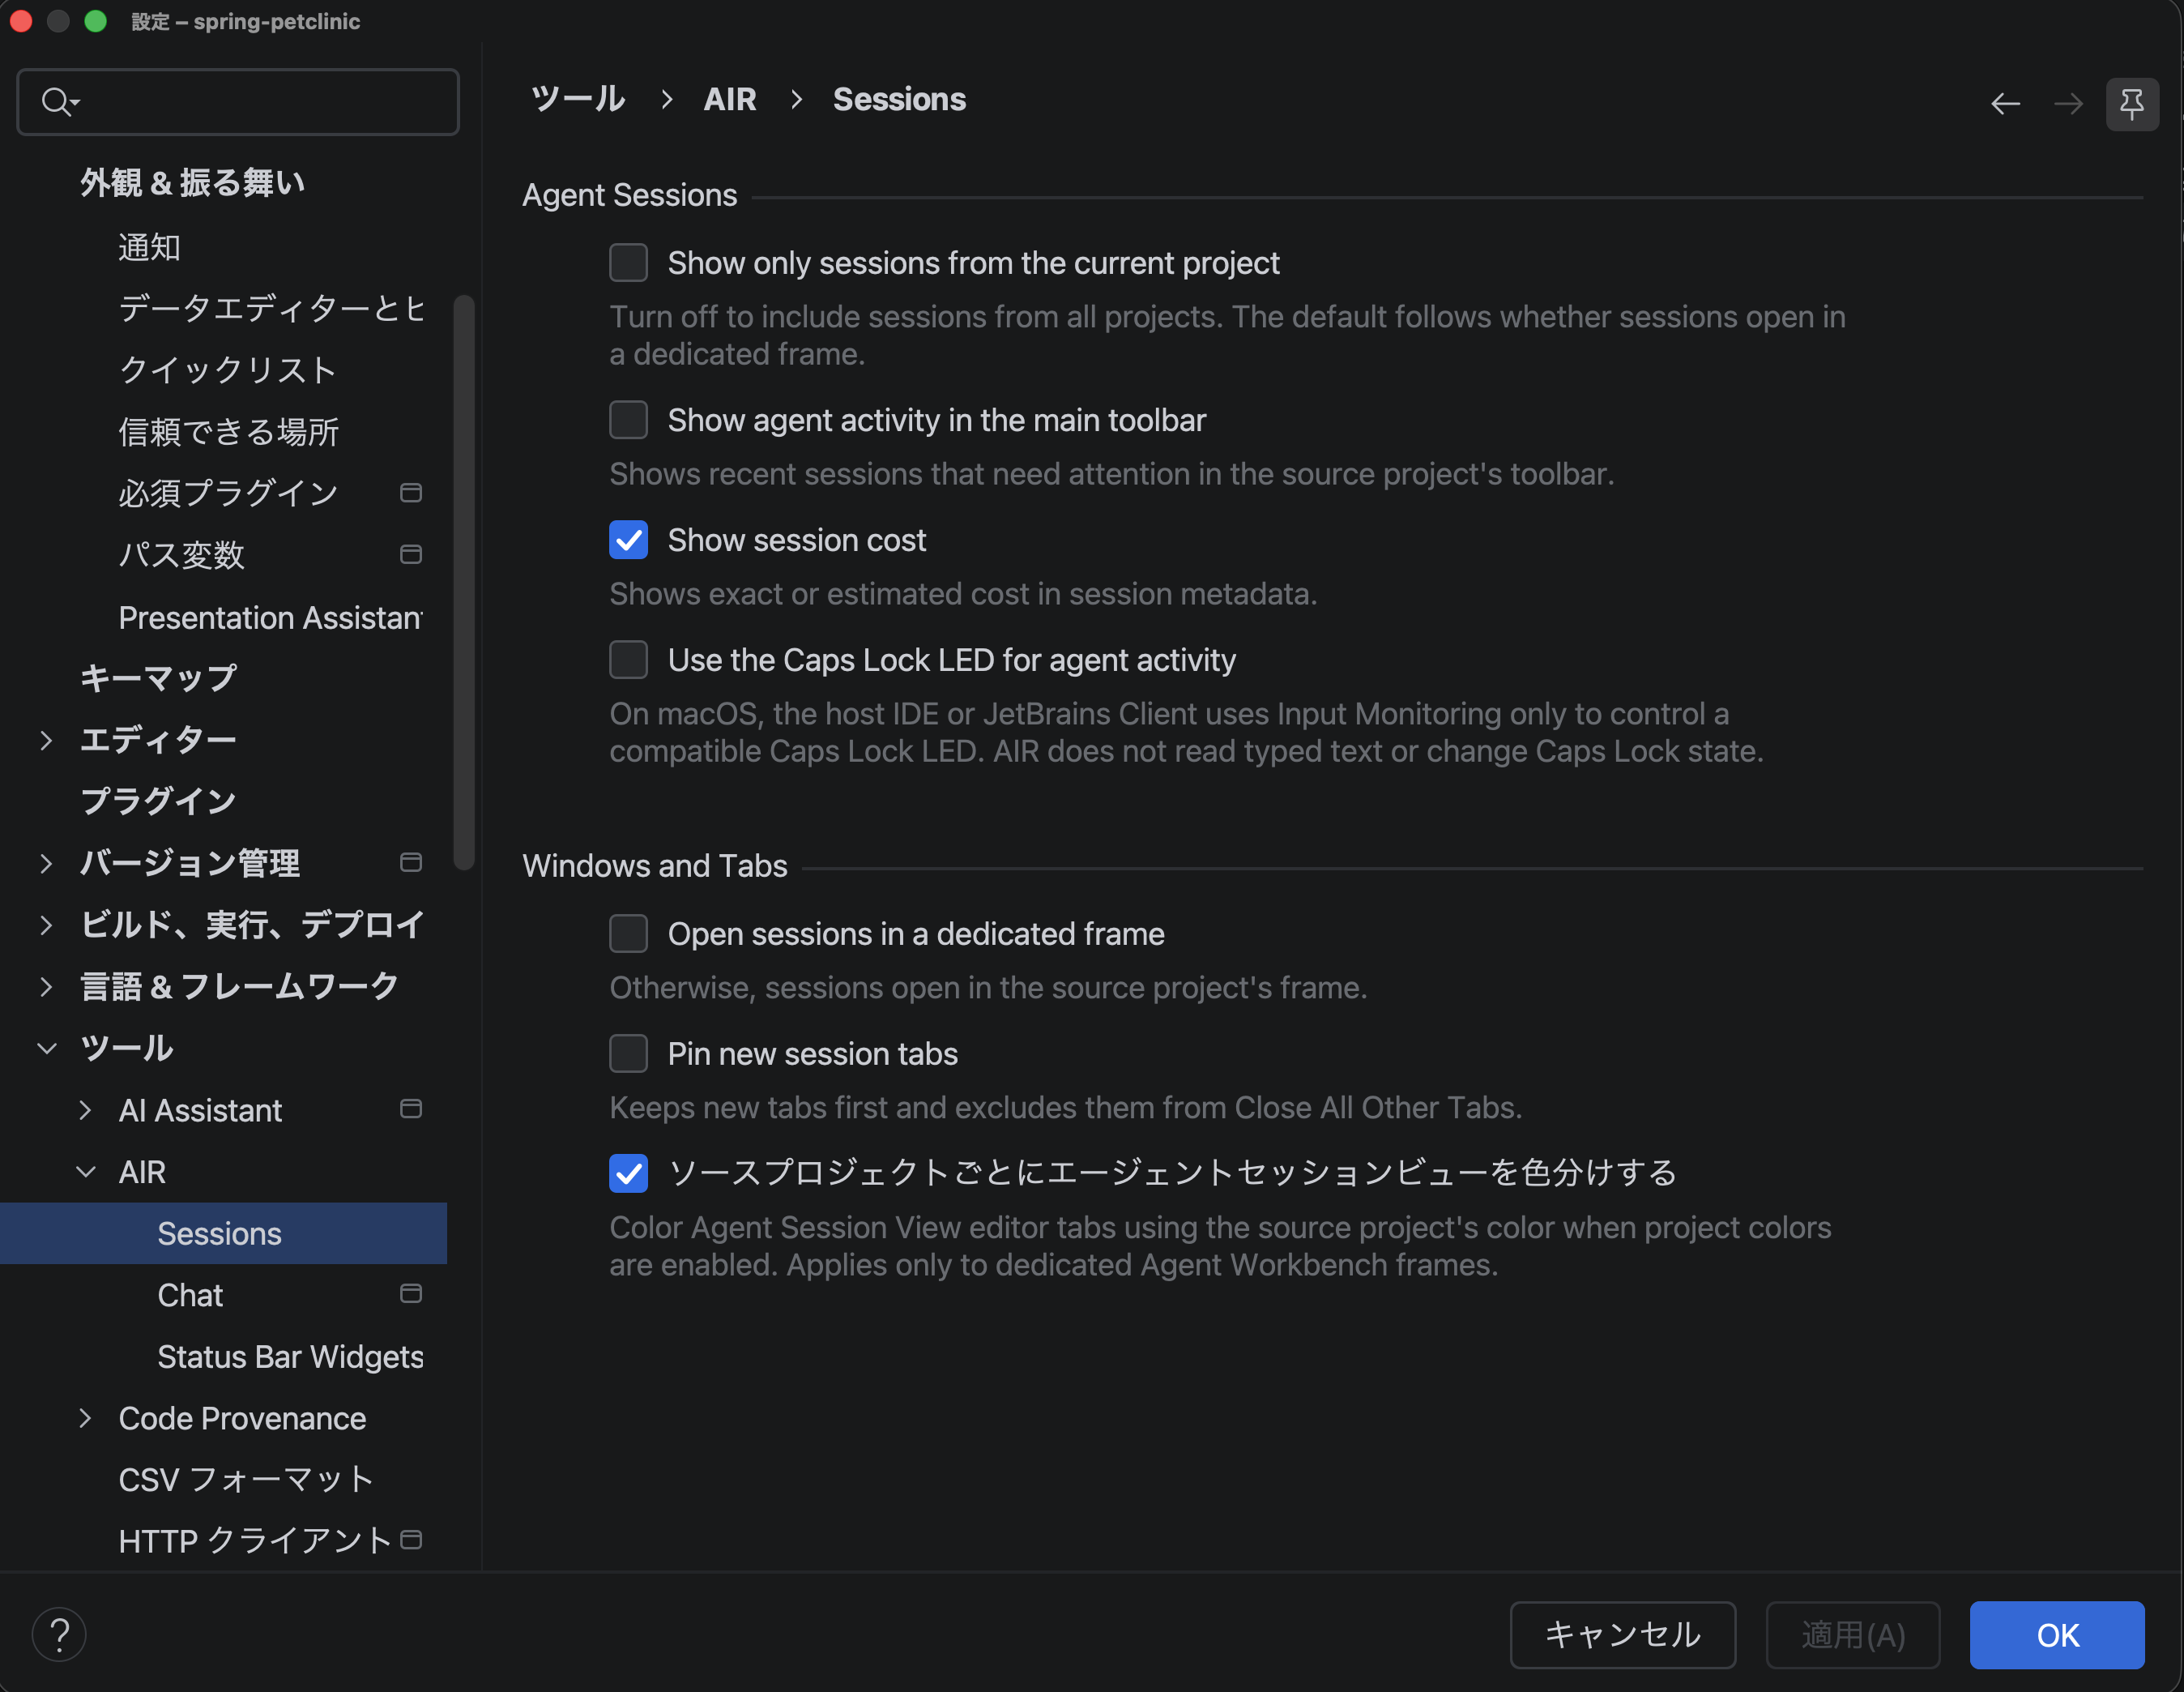Open help via the question mark icon
The image size is (2184, 1692).
point(59,1635)
